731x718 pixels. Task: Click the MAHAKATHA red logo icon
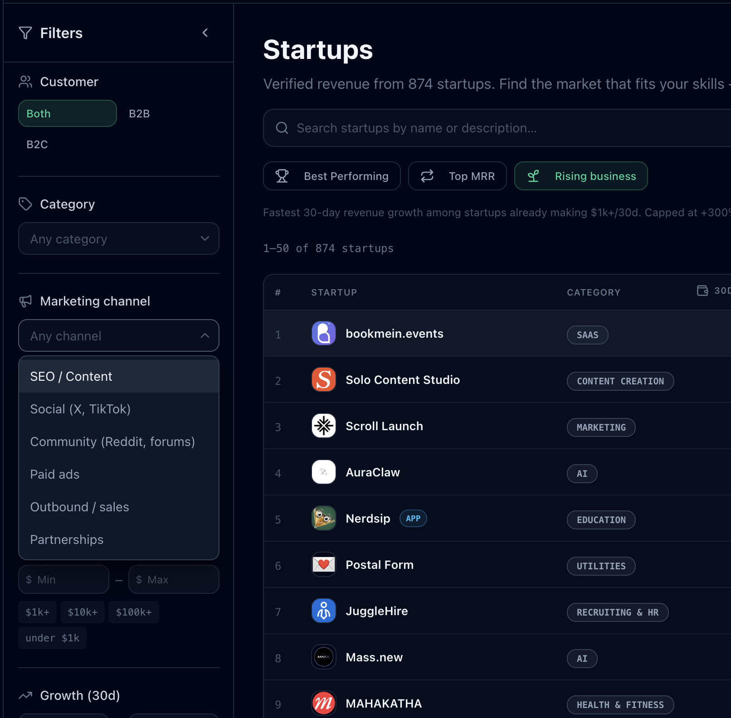click(x=324, y=703)
